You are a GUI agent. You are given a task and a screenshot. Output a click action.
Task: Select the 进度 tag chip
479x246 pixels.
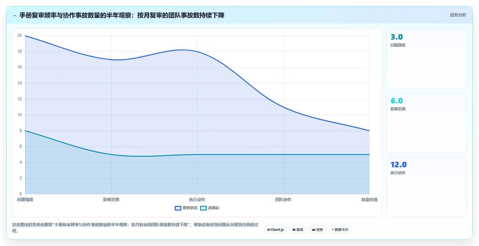click(x=318, y=230)
